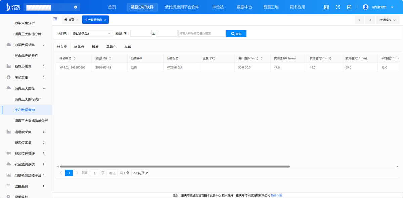This screenshot has height=198, width=403.
Task: Sort by 设计值(0.1mm) column
Action: [261, 58]
